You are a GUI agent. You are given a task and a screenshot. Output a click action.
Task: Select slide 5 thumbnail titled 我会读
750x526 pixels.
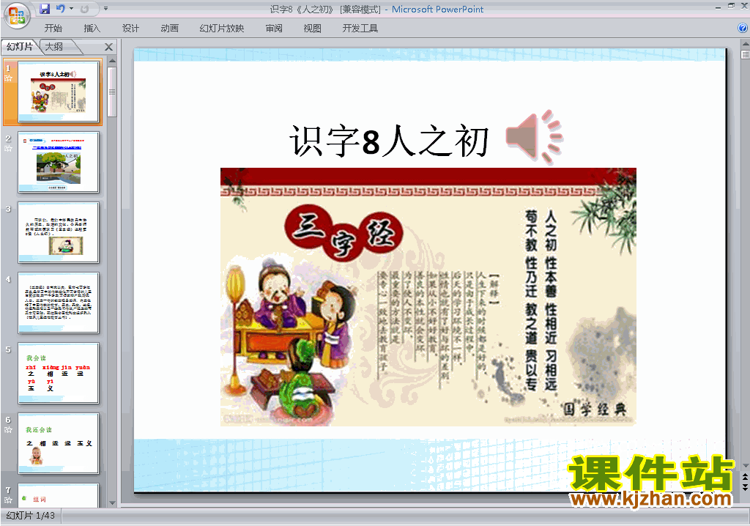(59, 374)
